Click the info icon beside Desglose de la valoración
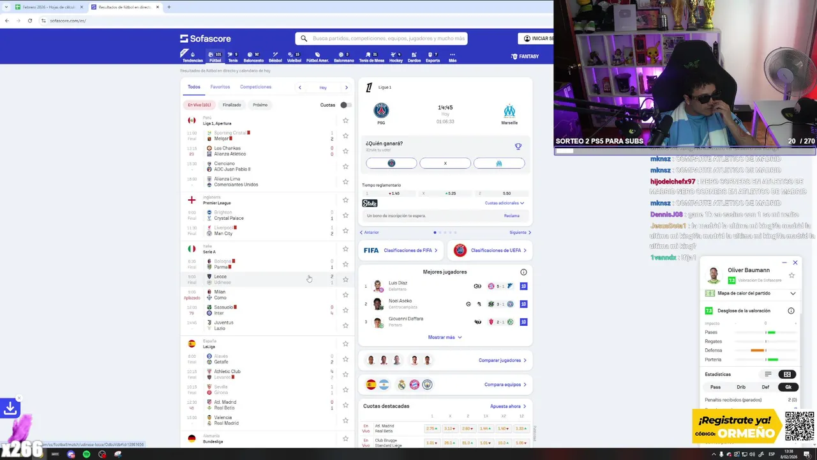 click(x=791, y=311)
